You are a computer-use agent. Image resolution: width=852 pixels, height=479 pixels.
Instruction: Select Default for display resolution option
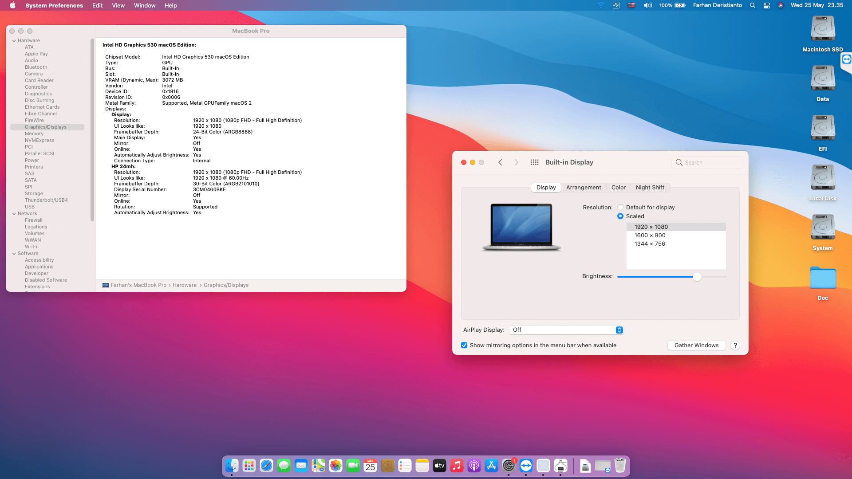coord(620,207)
